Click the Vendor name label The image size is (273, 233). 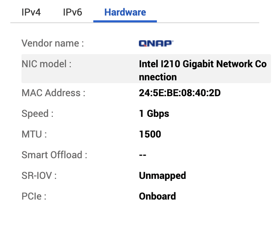coord(53,43)
